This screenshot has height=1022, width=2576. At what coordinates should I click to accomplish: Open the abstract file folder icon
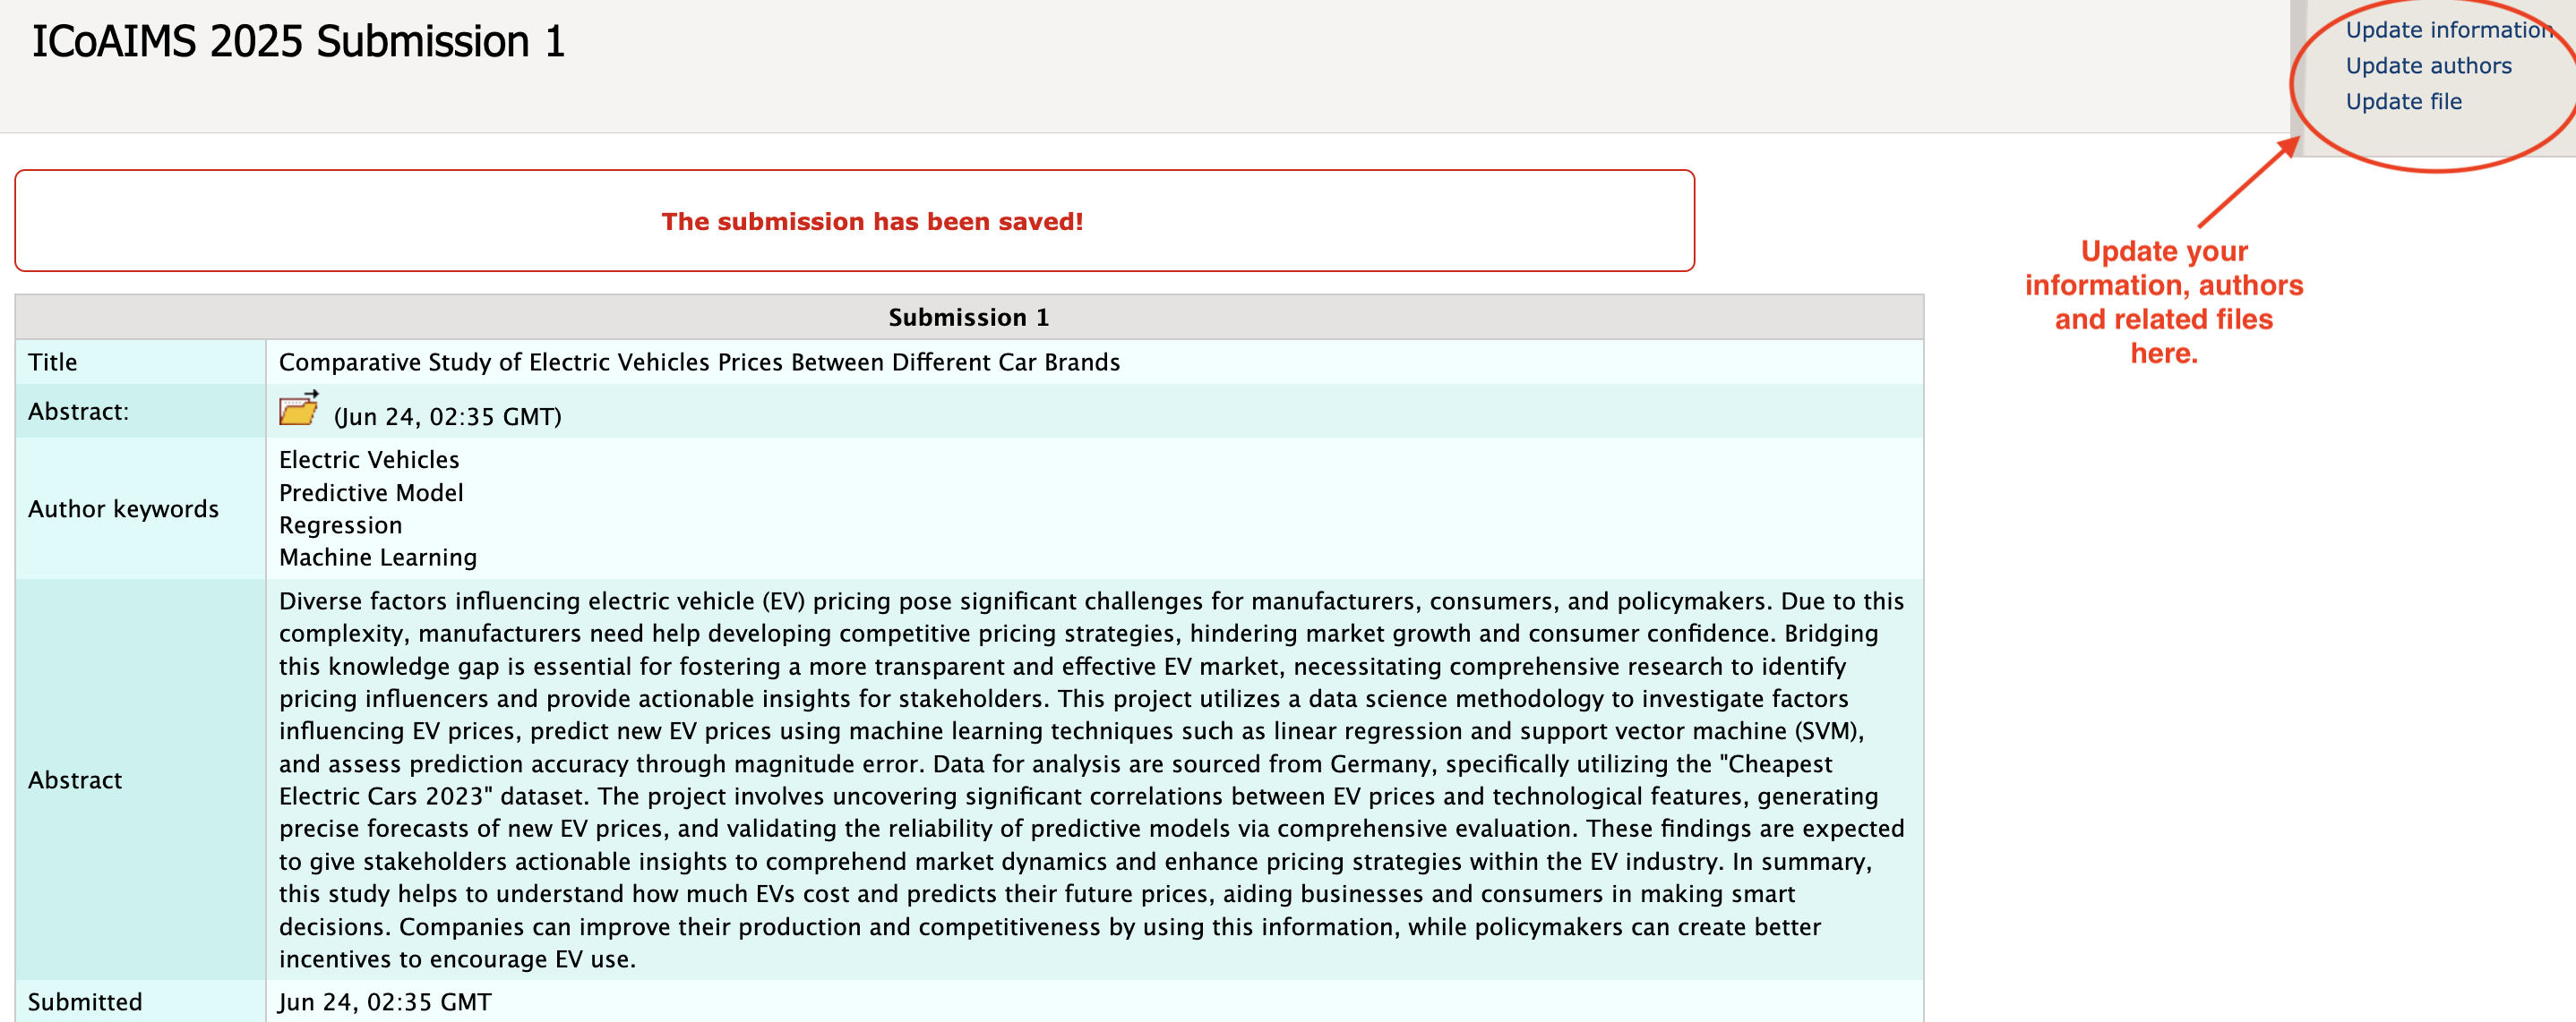coord(298,407)
